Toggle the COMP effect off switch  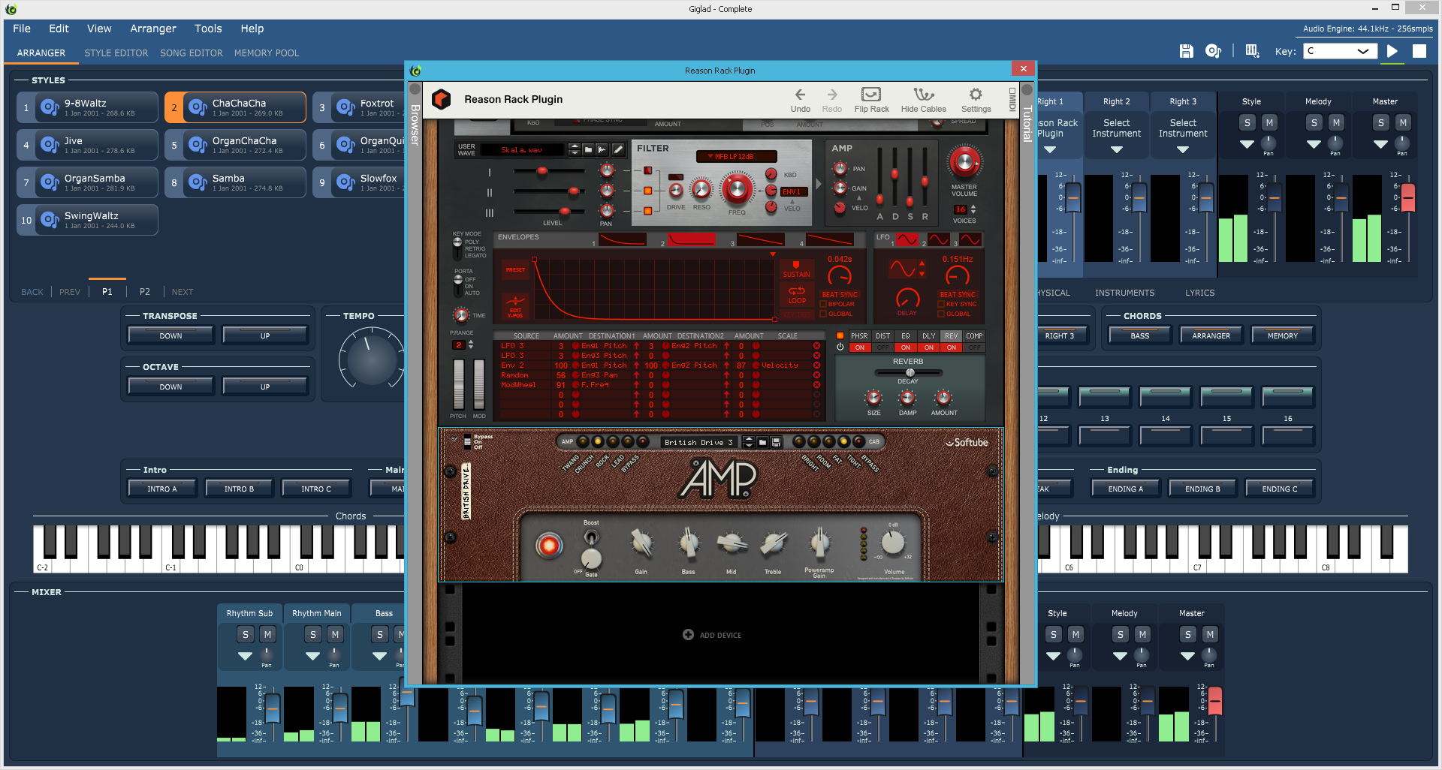pyautogui.click(x=974, y=347)
